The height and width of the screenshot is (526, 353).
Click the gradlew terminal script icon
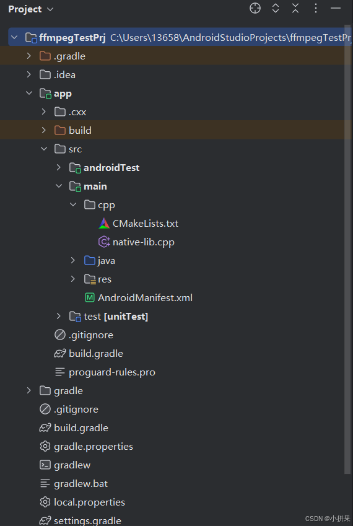(45, 465)
